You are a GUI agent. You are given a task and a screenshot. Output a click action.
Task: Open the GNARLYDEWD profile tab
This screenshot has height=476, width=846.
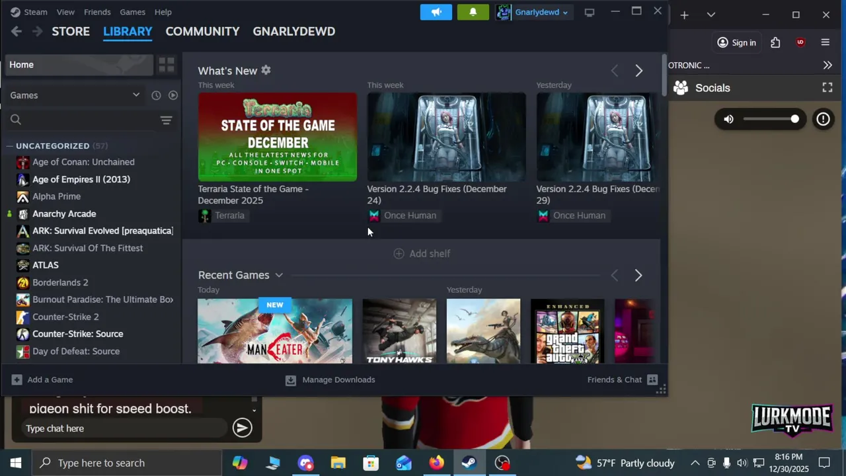[293, 31]
